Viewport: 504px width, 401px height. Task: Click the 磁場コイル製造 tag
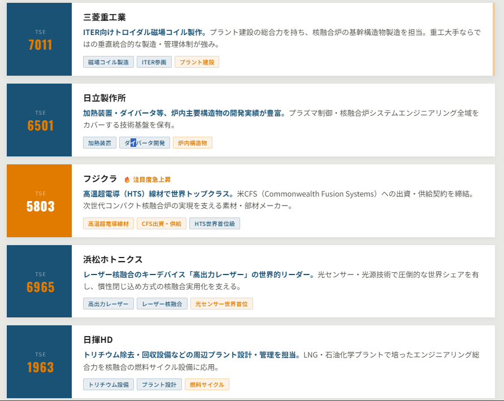point(108,62)
